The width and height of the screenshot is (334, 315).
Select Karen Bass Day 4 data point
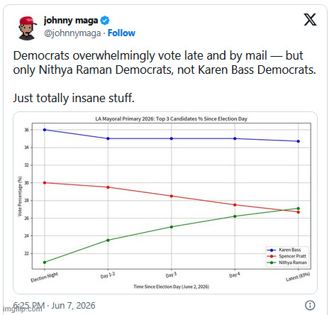tap(235, 138)
